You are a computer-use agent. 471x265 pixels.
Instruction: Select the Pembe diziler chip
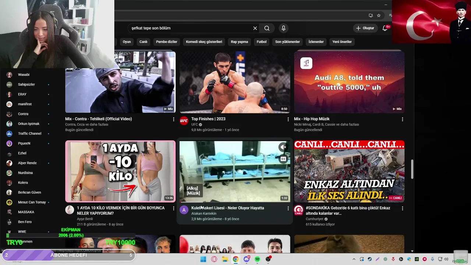click(x=167, y=42)
